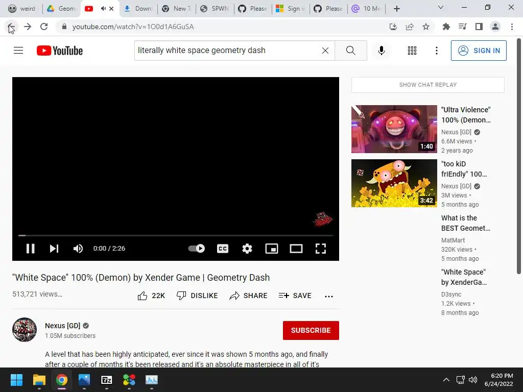Toggle closed captions CC button
This screenshot has width=523, height=392.
pyautogui.click(x=223, y=249)
